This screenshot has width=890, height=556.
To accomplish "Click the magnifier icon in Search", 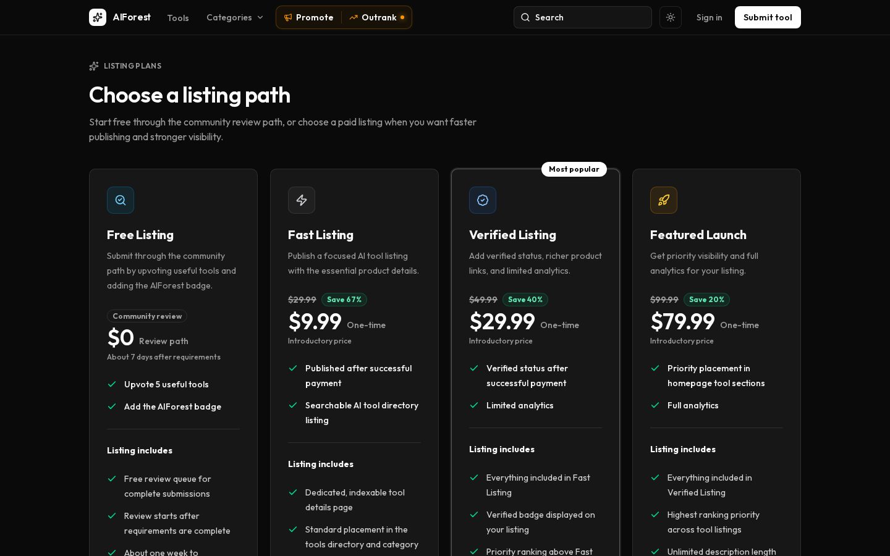I will (525, 17).
